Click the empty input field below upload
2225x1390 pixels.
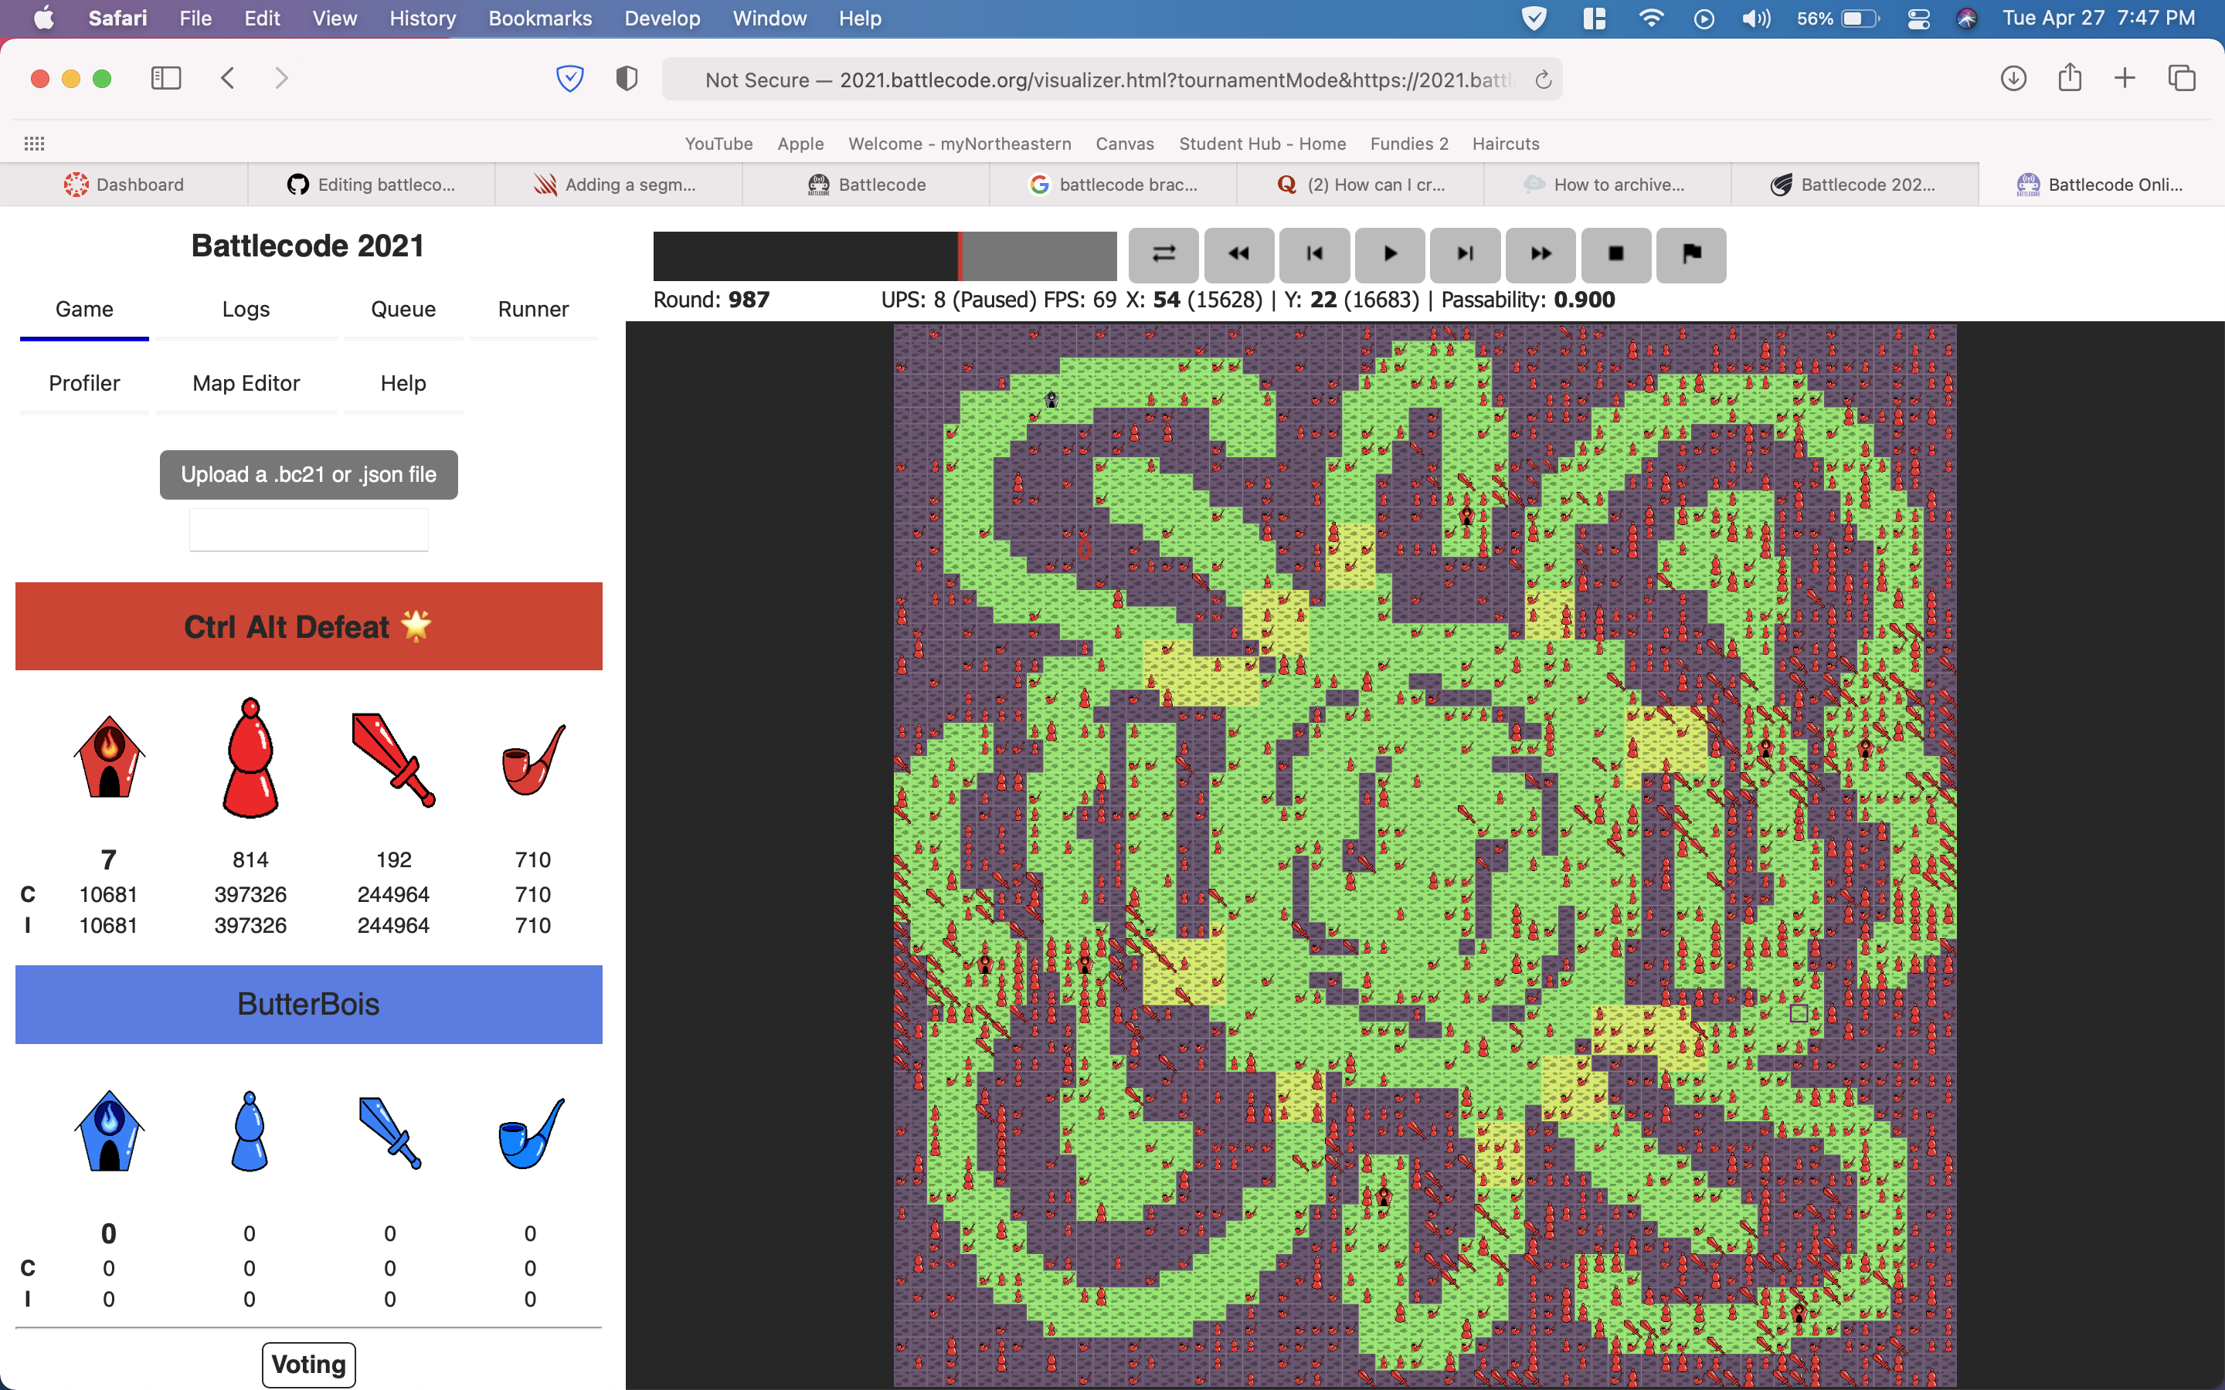pyautogui.click(x=308, y=531)
